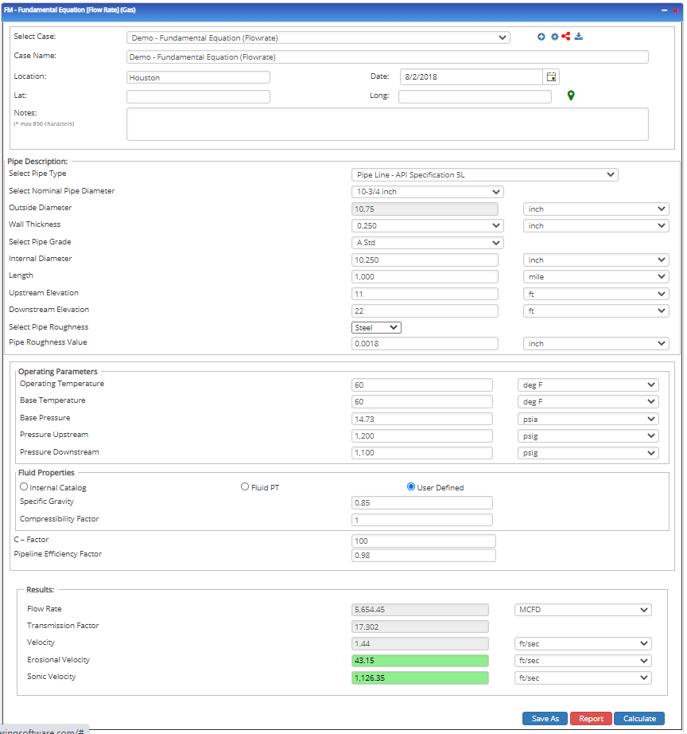Screen dimensions: 687x734
Task: Open the Select Pipe Roughness Steel dropdown
Action: tap(377, 327)
